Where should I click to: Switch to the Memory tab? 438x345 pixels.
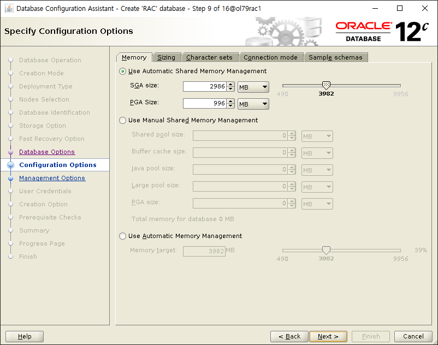(134, 57)
